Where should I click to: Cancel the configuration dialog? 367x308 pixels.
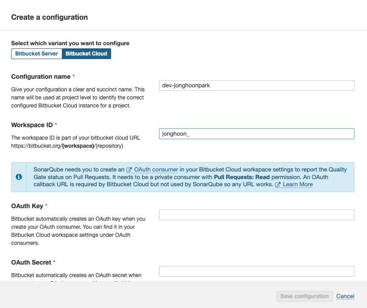[x=345, y=296]
